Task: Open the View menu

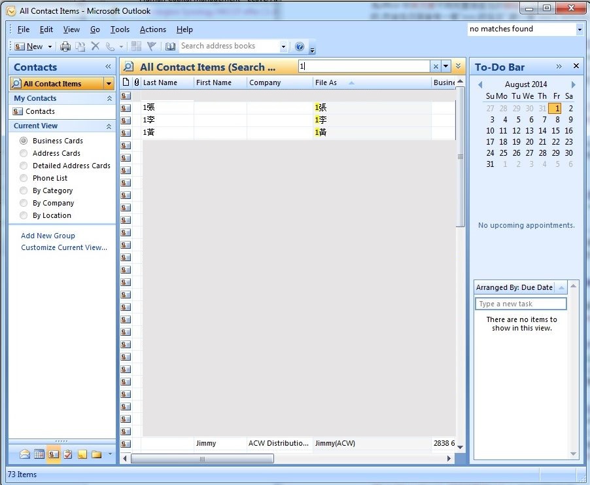Action: [x=71, y=29]
